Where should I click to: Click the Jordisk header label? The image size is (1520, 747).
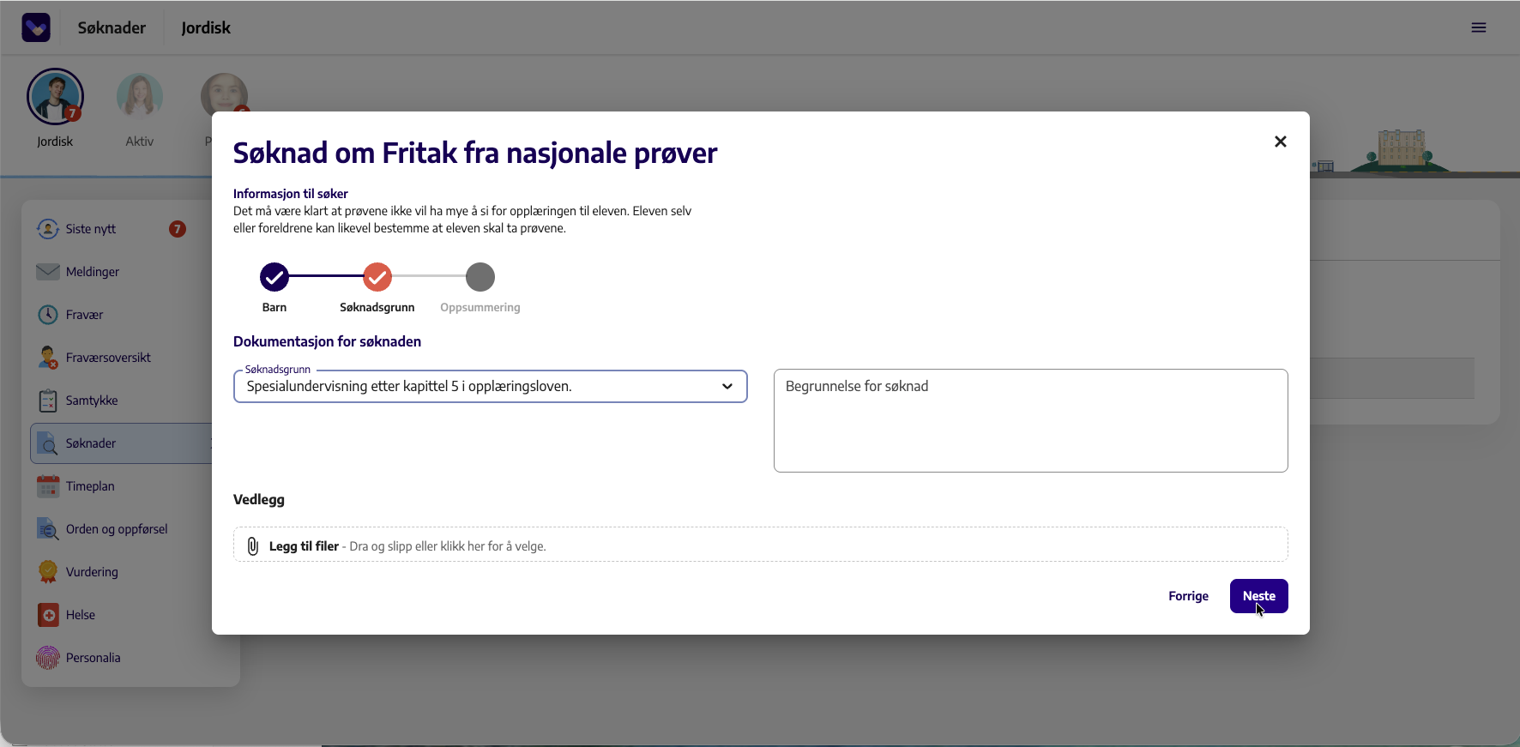click(x=206, y=27)
